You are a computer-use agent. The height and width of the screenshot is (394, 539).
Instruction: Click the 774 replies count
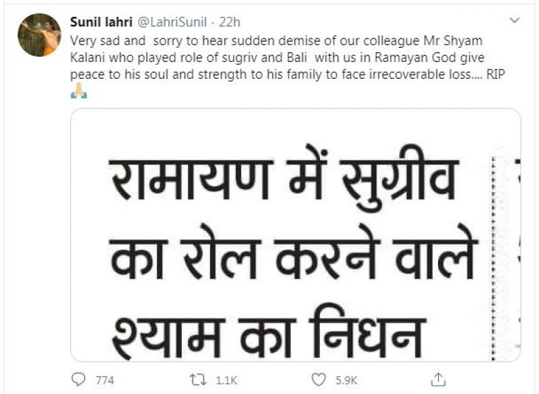tap(105, 381)
